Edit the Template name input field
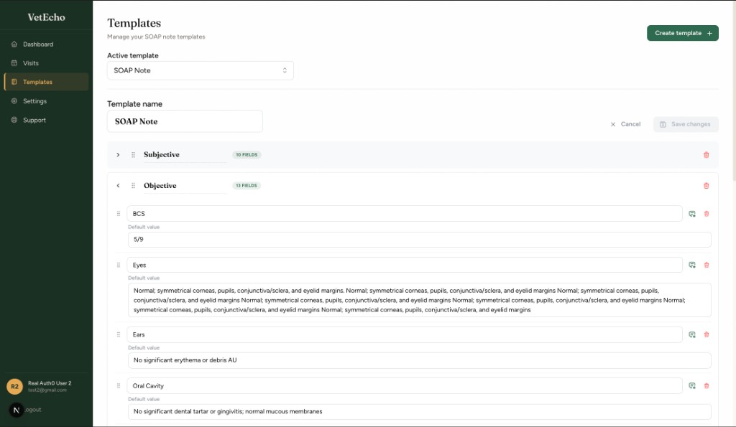The height and width of the screenshot is (427, 736). click(184, 121)
